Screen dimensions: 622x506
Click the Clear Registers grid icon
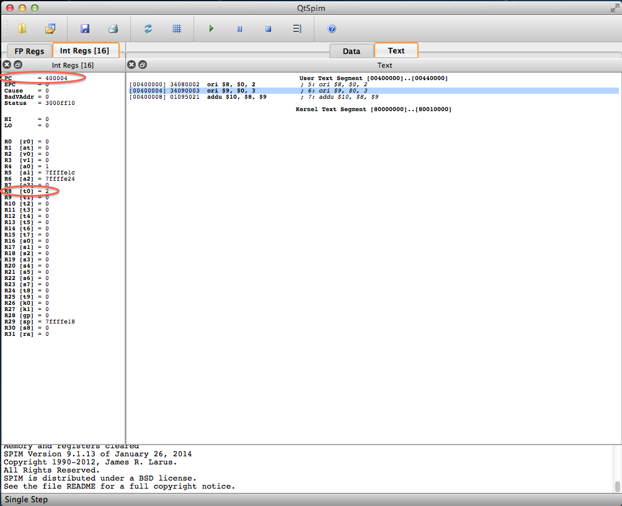tap(177, 29)
